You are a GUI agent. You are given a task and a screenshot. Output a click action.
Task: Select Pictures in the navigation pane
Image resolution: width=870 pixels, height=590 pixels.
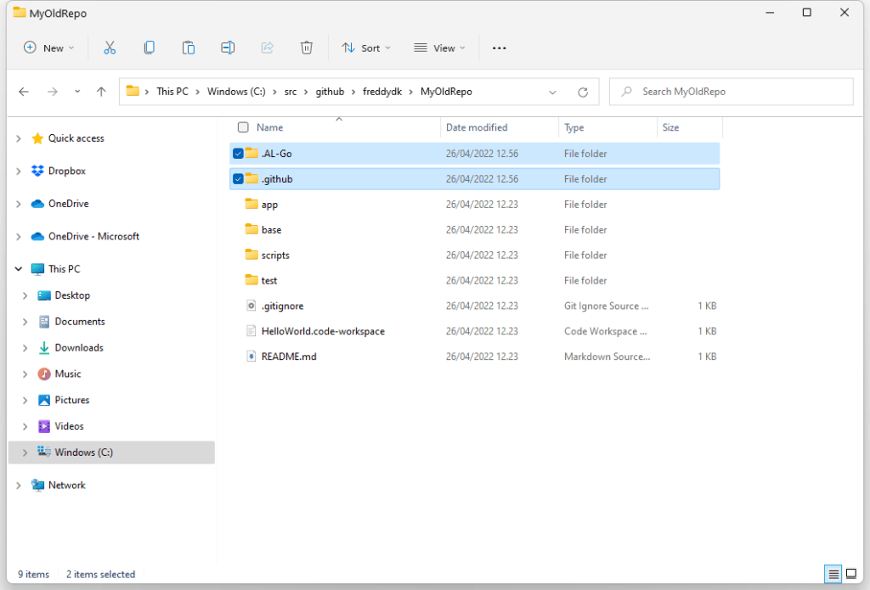71,401
